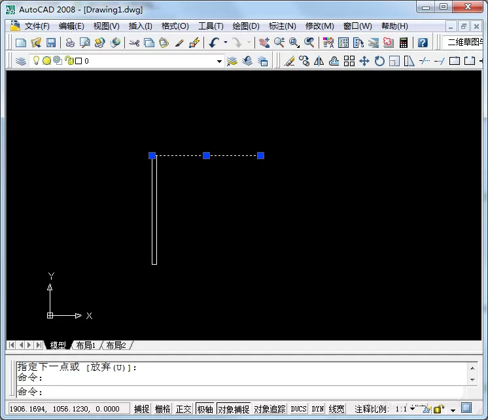Open the 绘图(D) menu
Viewport: 488px width, 420px height.
tap(246, 26)
